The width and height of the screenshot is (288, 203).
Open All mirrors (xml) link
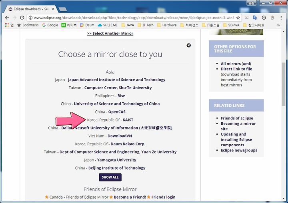click(x=236, y=64)
